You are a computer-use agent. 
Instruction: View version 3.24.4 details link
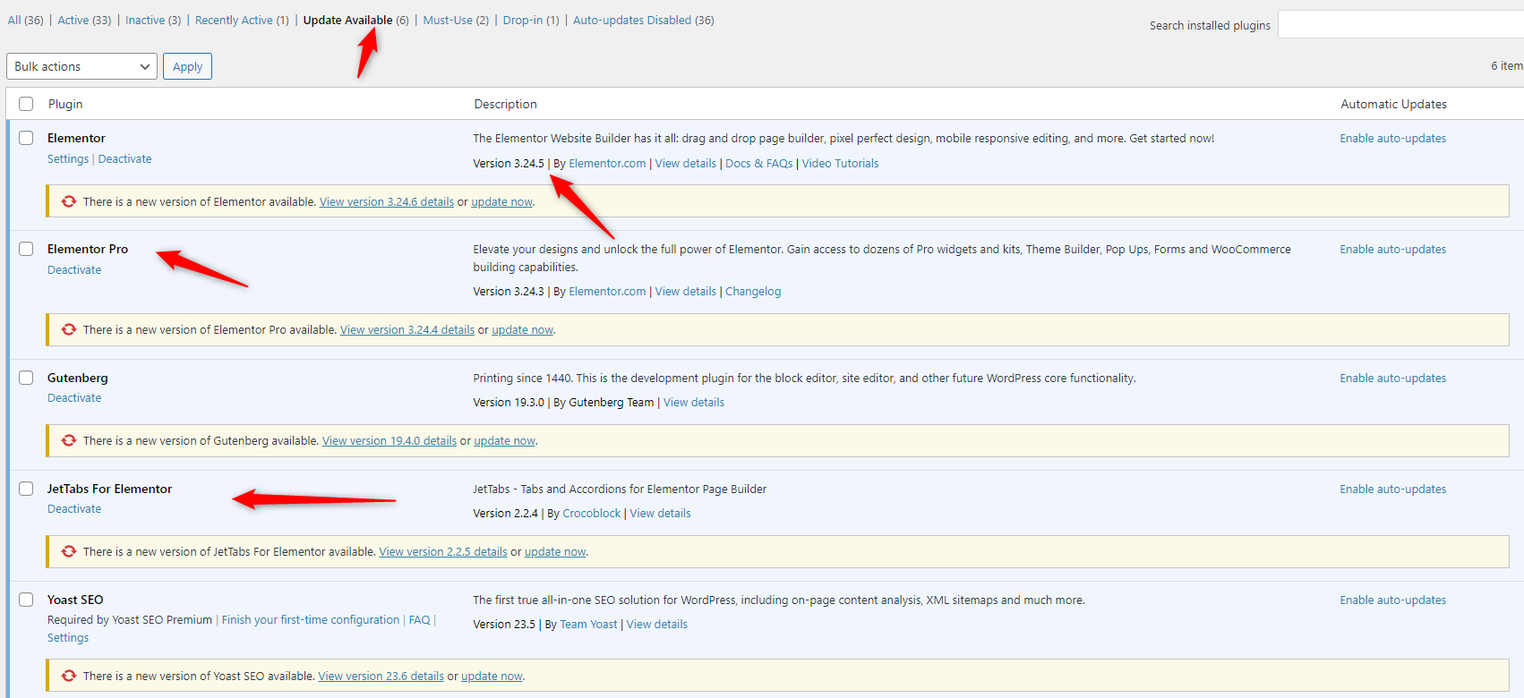[407, 329]
